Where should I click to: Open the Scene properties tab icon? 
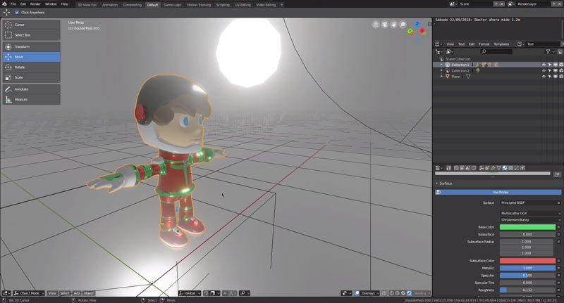point(467,168)
